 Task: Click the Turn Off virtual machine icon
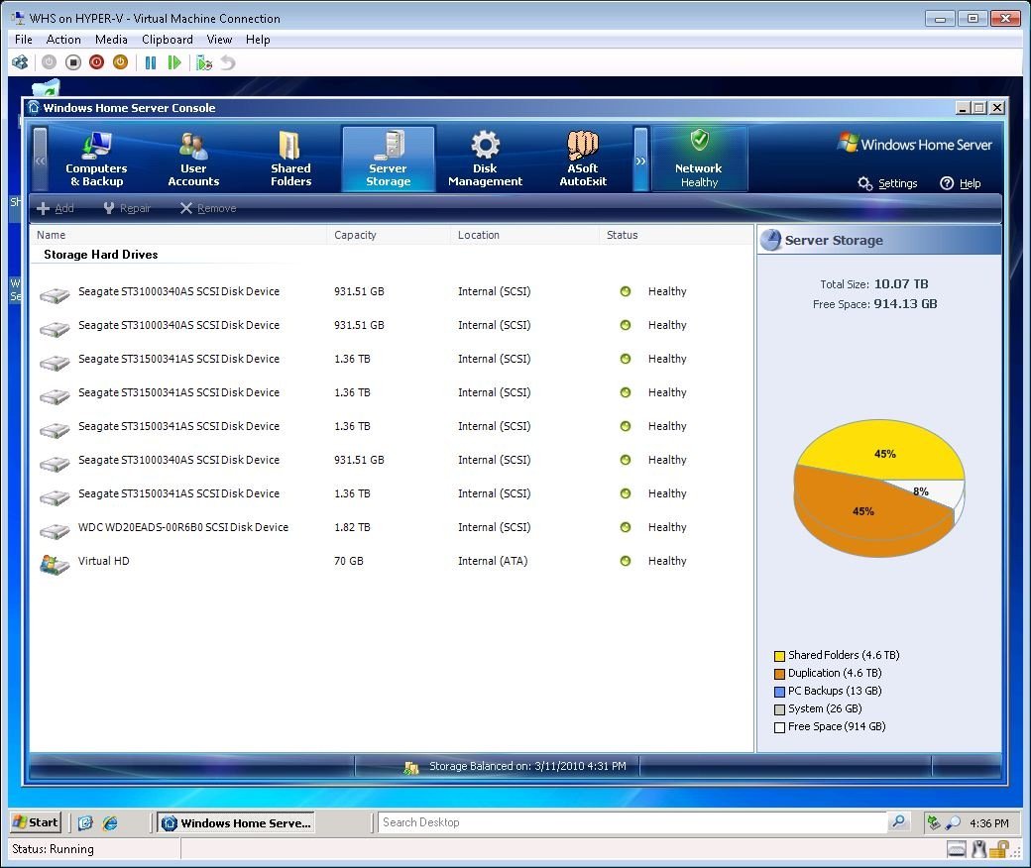pyautogui.click(x=73, y=62)
